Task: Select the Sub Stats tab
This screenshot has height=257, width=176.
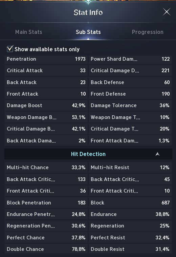Action: tap(88, 32)
